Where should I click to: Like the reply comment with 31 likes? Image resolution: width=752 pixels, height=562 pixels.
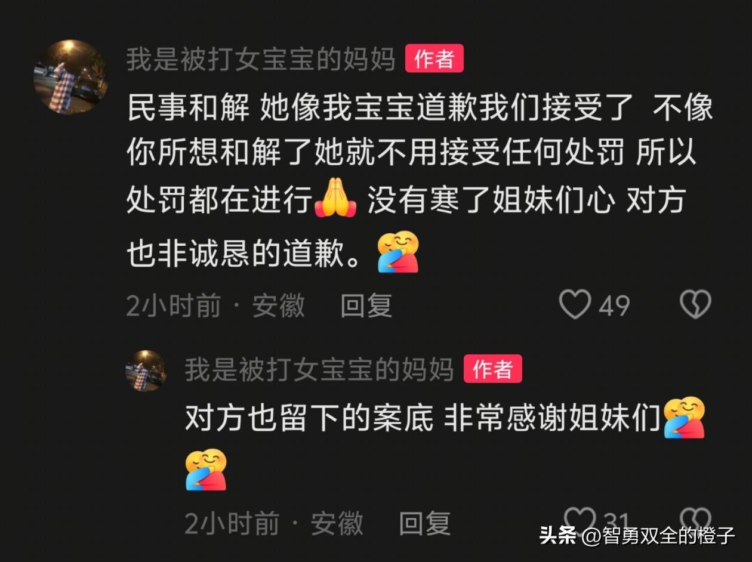[x=580, y=520]
